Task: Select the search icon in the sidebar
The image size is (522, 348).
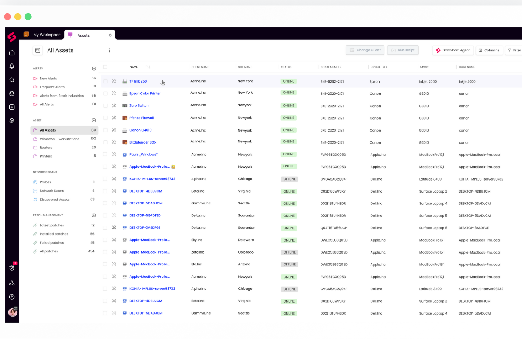Action: [x=12, y=80]
